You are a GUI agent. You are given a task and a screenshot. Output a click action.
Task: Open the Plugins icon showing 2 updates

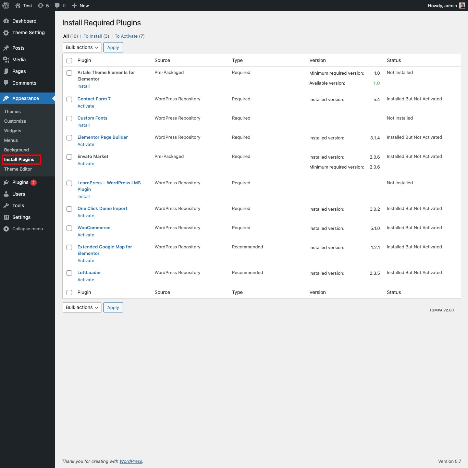coord(6,182)
